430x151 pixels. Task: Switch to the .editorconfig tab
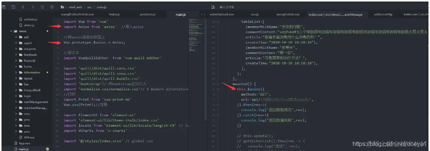coord(383,14)
